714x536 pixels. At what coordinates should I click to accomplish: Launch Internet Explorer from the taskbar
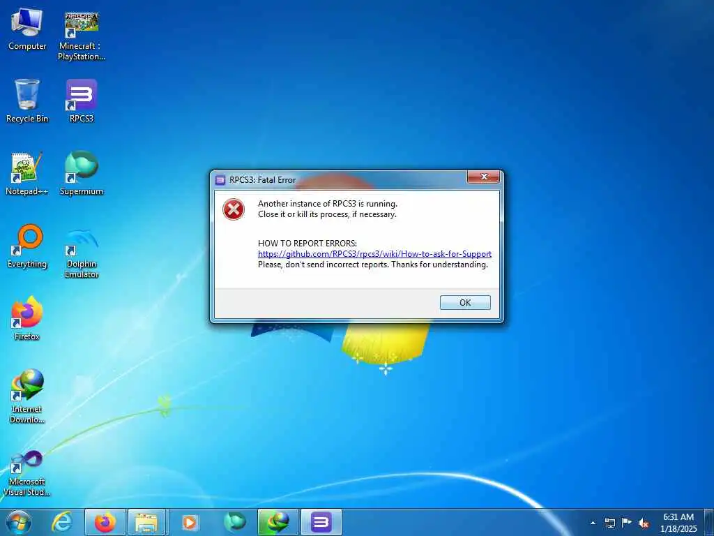(x=61, y=522)
